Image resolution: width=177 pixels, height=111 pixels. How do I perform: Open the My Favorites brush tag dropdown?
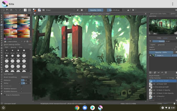pyautogui.click(x=158, y=78)
